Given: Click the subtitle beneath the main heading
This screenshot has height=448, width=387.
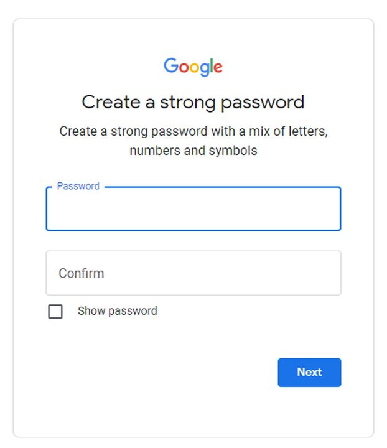Looking at the screenshot, I should coord(193,141).
